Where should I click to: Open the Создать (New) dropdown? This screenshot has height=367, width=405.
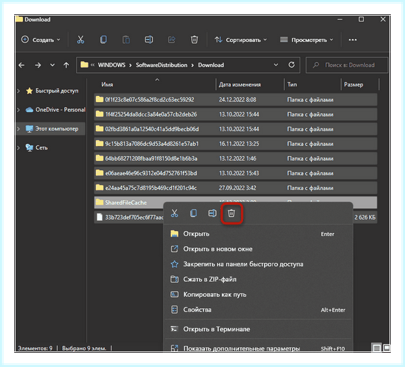[x=40, y=40]
